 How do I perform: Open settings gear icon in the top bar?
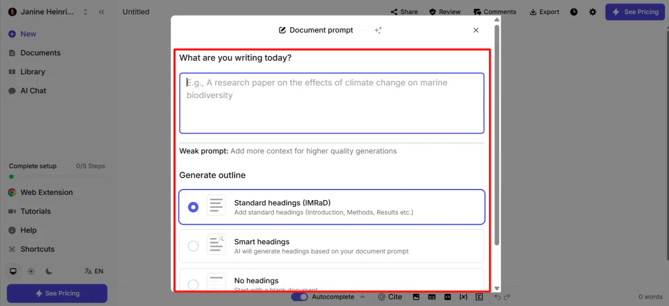(x=593, y=12)
